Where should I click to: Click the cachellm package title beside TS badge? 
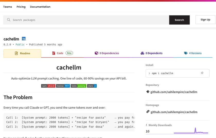(x=11, y=39)
